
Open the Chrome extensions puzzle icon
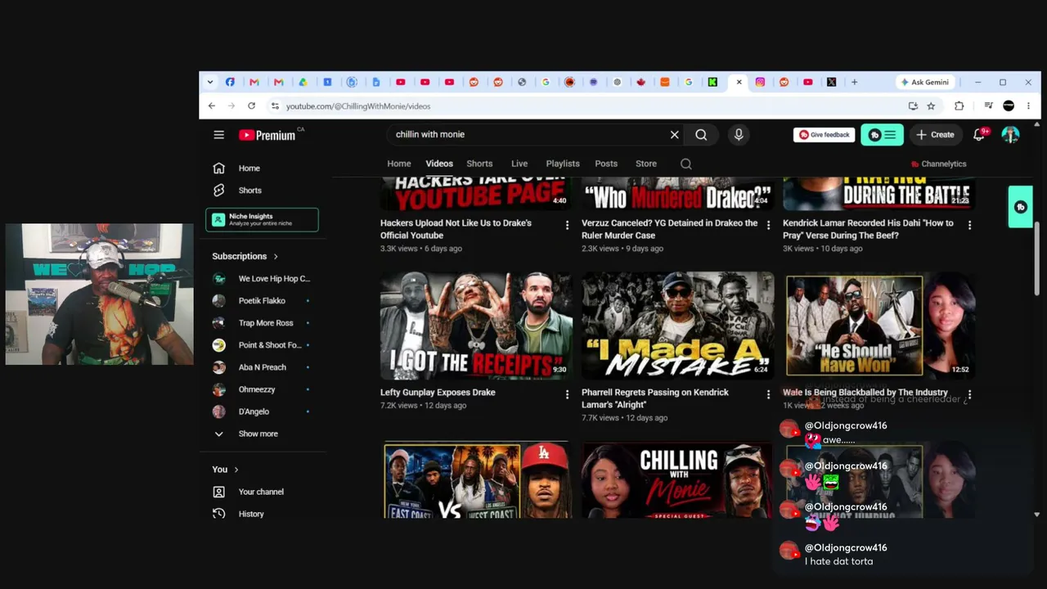click(x=959, y=106)
